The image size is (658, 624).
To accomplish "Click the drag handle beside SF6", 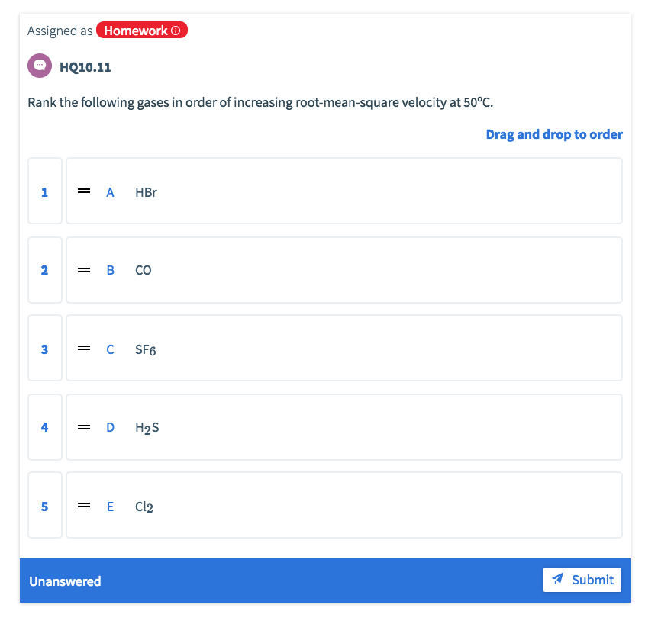I will point(84,349).
